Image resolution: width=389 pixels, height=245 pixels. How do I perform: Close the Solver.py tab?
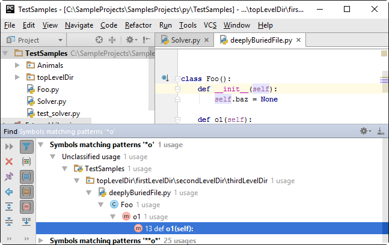[x=206, y=40]
